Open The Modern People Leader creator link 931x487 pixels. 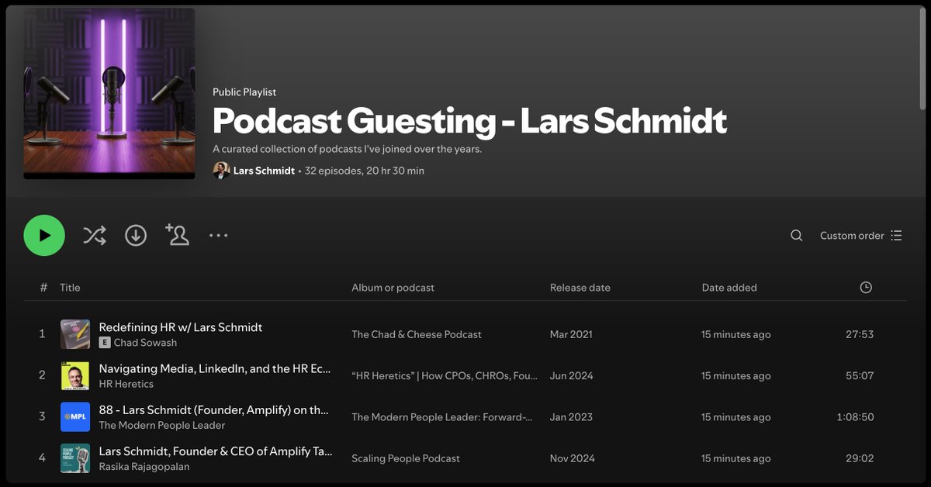click(x=162, y=425)
